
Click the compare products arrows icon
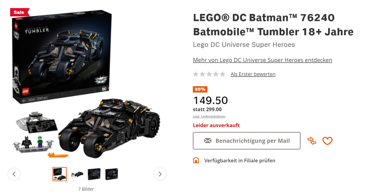312,141
